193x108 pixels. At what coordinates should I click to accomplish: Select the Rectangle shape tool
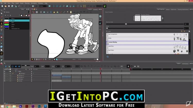pos(2,33)
